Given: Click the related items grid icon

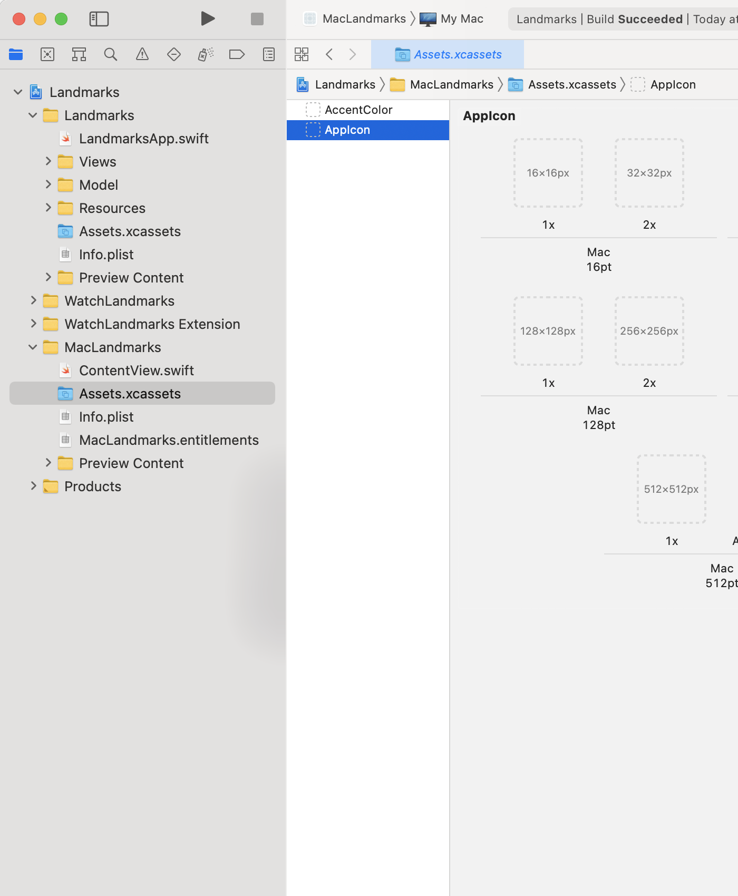Looking at the screenshot, I should [302, 54].
